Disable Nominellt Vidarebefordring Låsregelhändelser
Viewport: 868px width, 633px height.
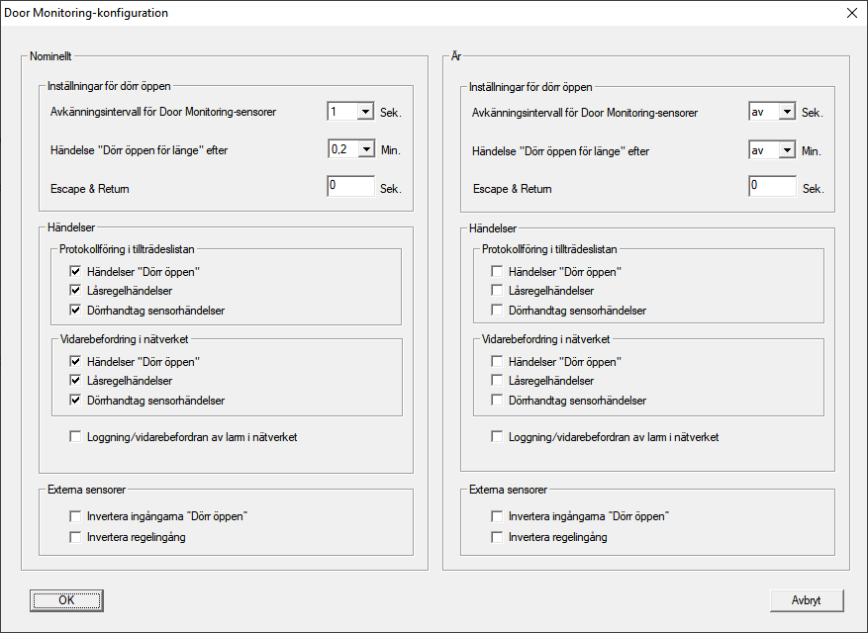pos(76,381)
